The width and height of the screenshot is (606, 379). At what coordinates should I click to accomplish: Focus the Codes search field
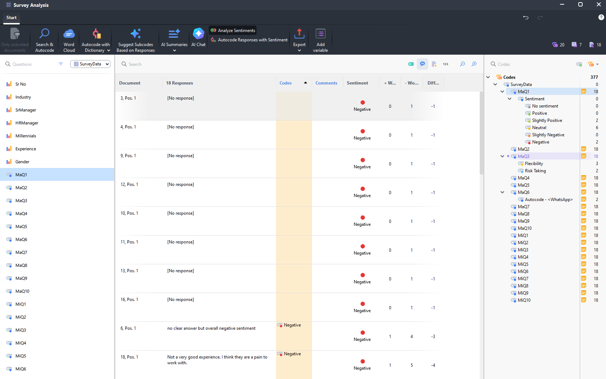[529, 64]
